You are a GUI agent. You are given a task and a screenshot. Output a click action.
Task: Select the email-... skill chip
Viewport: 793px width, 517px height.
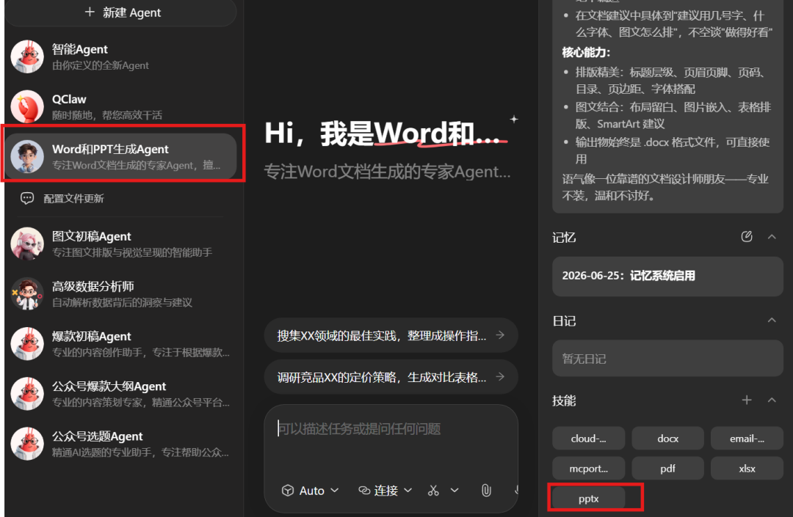(x=747, y=439)
